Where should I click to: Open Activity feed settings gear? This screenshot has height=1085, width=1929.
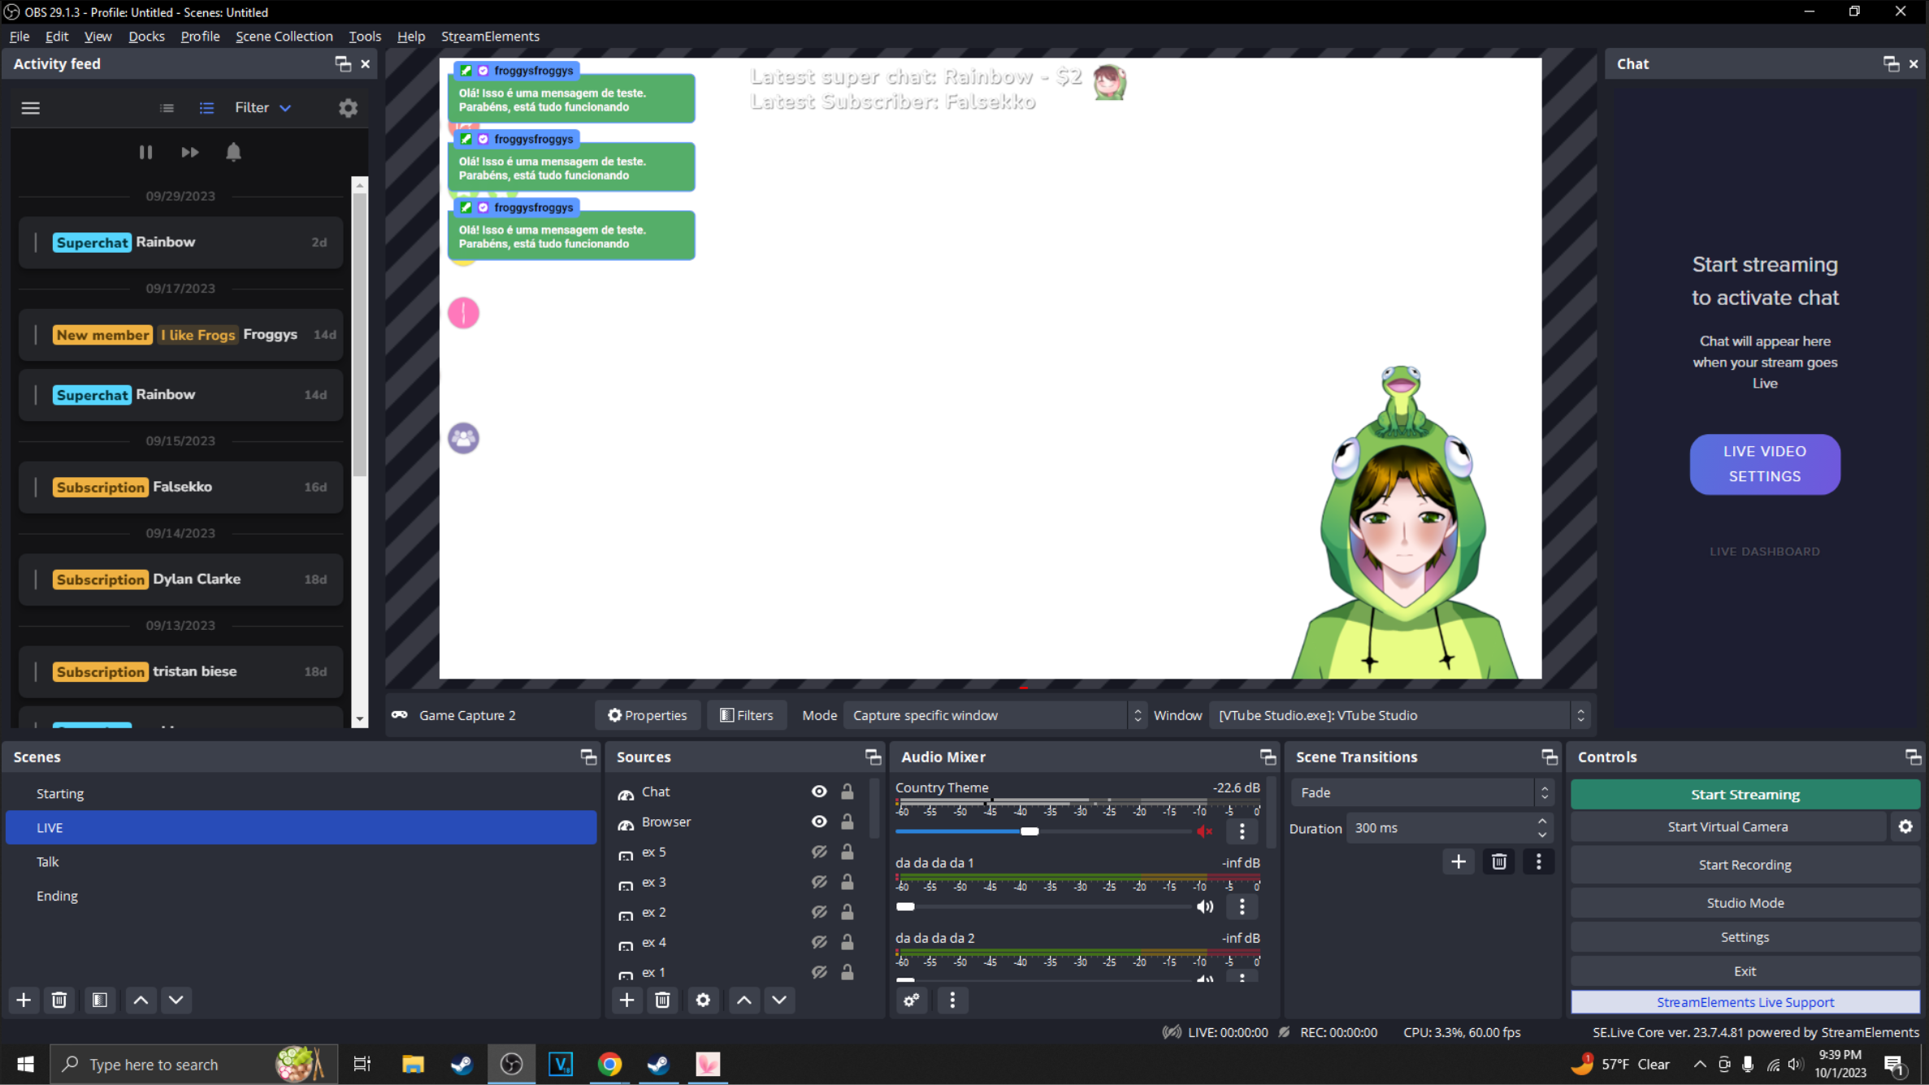tap(348, 108)
